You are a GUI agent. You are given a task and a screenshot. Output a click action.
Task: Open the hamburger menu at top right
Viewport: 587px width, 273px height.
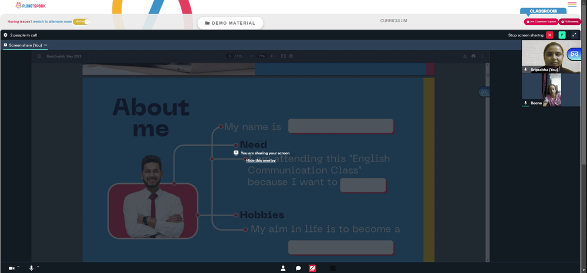572,5
